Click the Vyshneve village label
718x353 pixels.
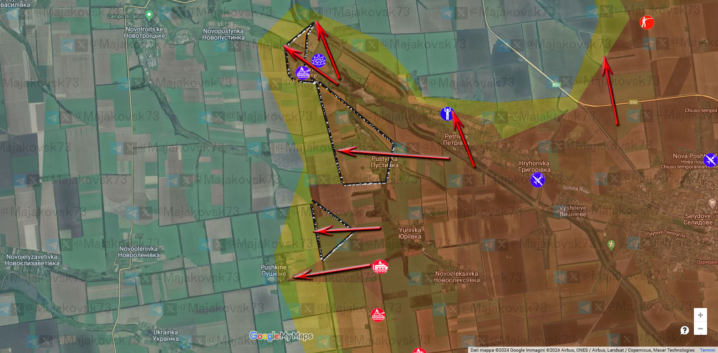pos(573,211)
